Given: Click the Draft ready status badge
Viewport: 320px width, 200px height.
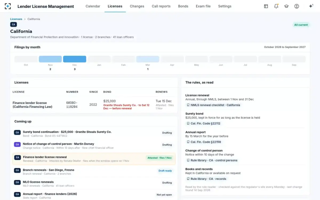Looking at the screenshot, I should tap(165, 171).
